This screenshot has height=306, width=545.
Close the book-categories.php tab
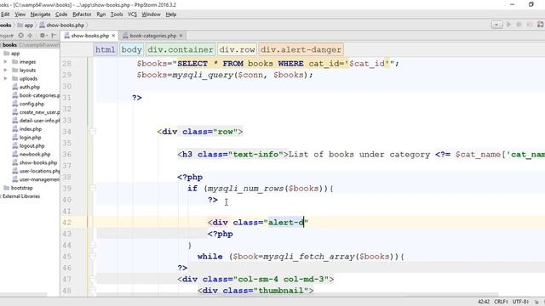point(181,36)
